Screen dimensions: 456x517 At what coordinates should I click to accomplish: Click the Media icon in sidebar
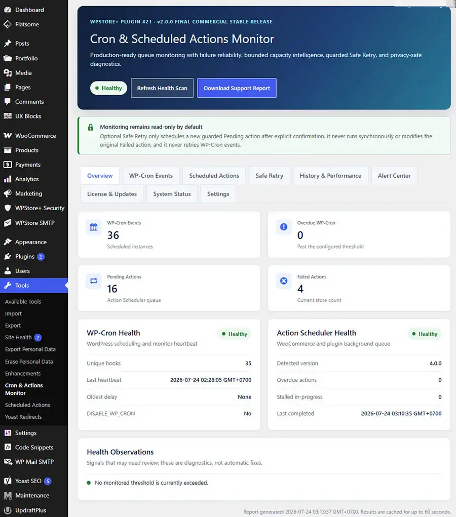(x=8, y=73)
